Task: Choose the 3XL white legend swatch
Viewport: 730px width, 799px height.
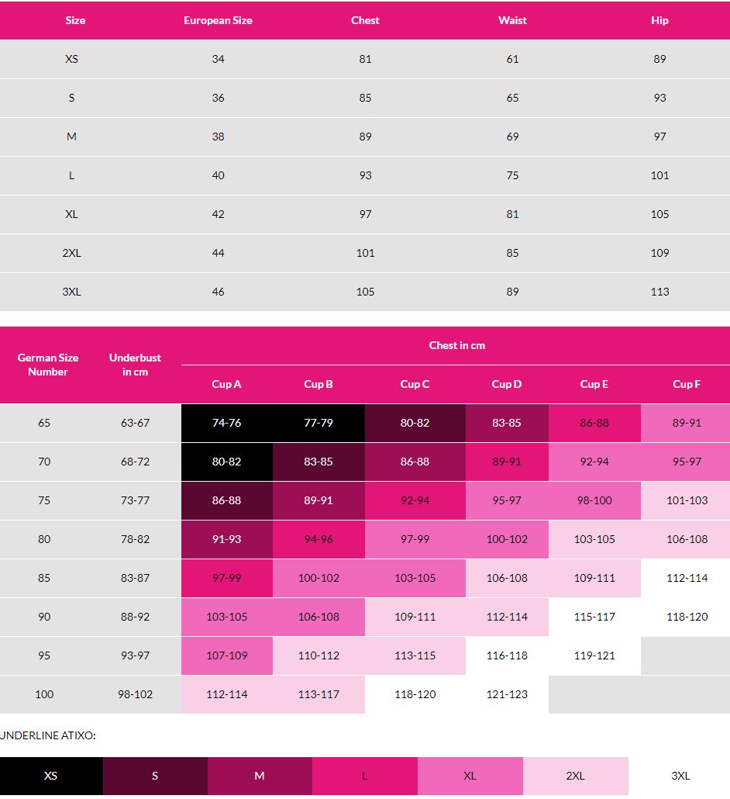Action: coord(680,776)
